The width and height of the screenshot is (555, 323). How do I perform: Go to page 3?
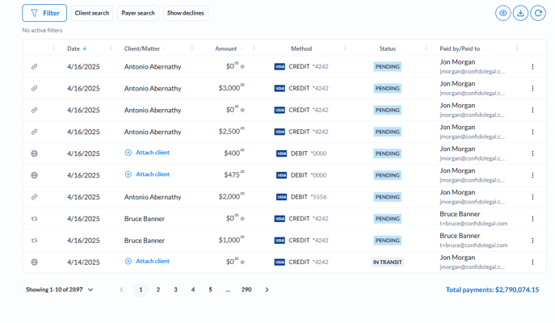175,289
